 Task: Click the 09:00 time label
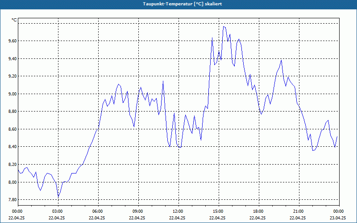pyautogui.click(x=138, y=211)
